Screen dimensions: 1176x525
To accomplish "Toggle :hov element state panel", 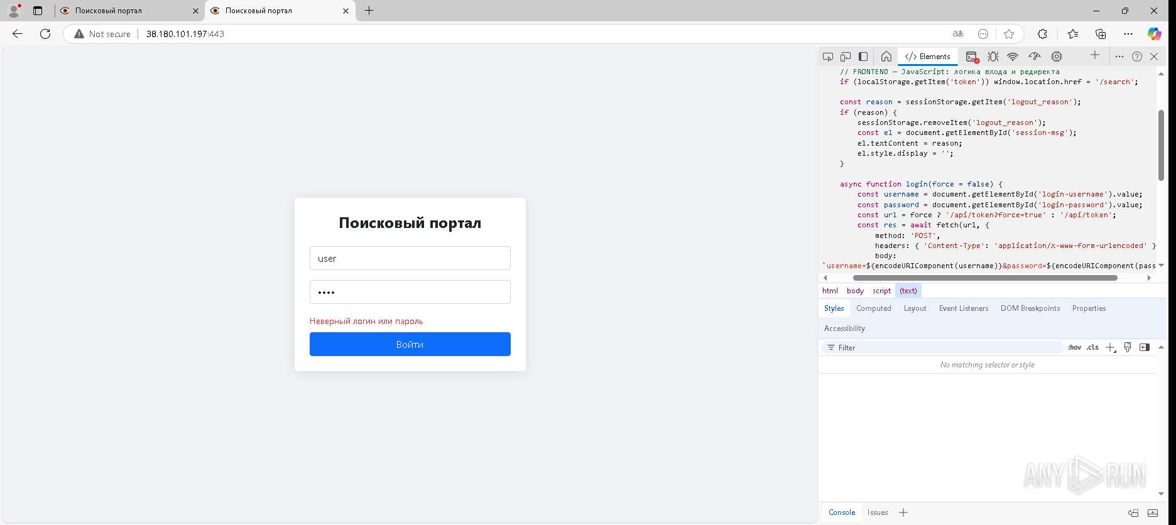I will point(1075,347).
